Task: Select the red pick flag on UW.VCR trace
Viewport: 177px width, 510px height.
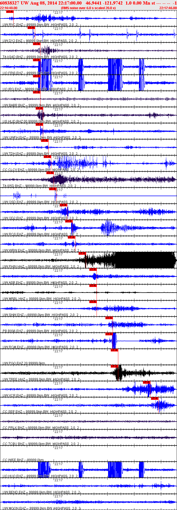Action: click(146, 382)
